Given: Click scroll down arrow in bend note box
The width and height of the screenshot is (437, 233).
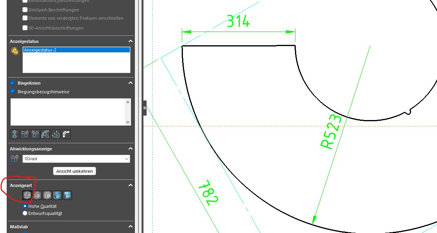Looking at the screenshot, I should coord(128,122).
